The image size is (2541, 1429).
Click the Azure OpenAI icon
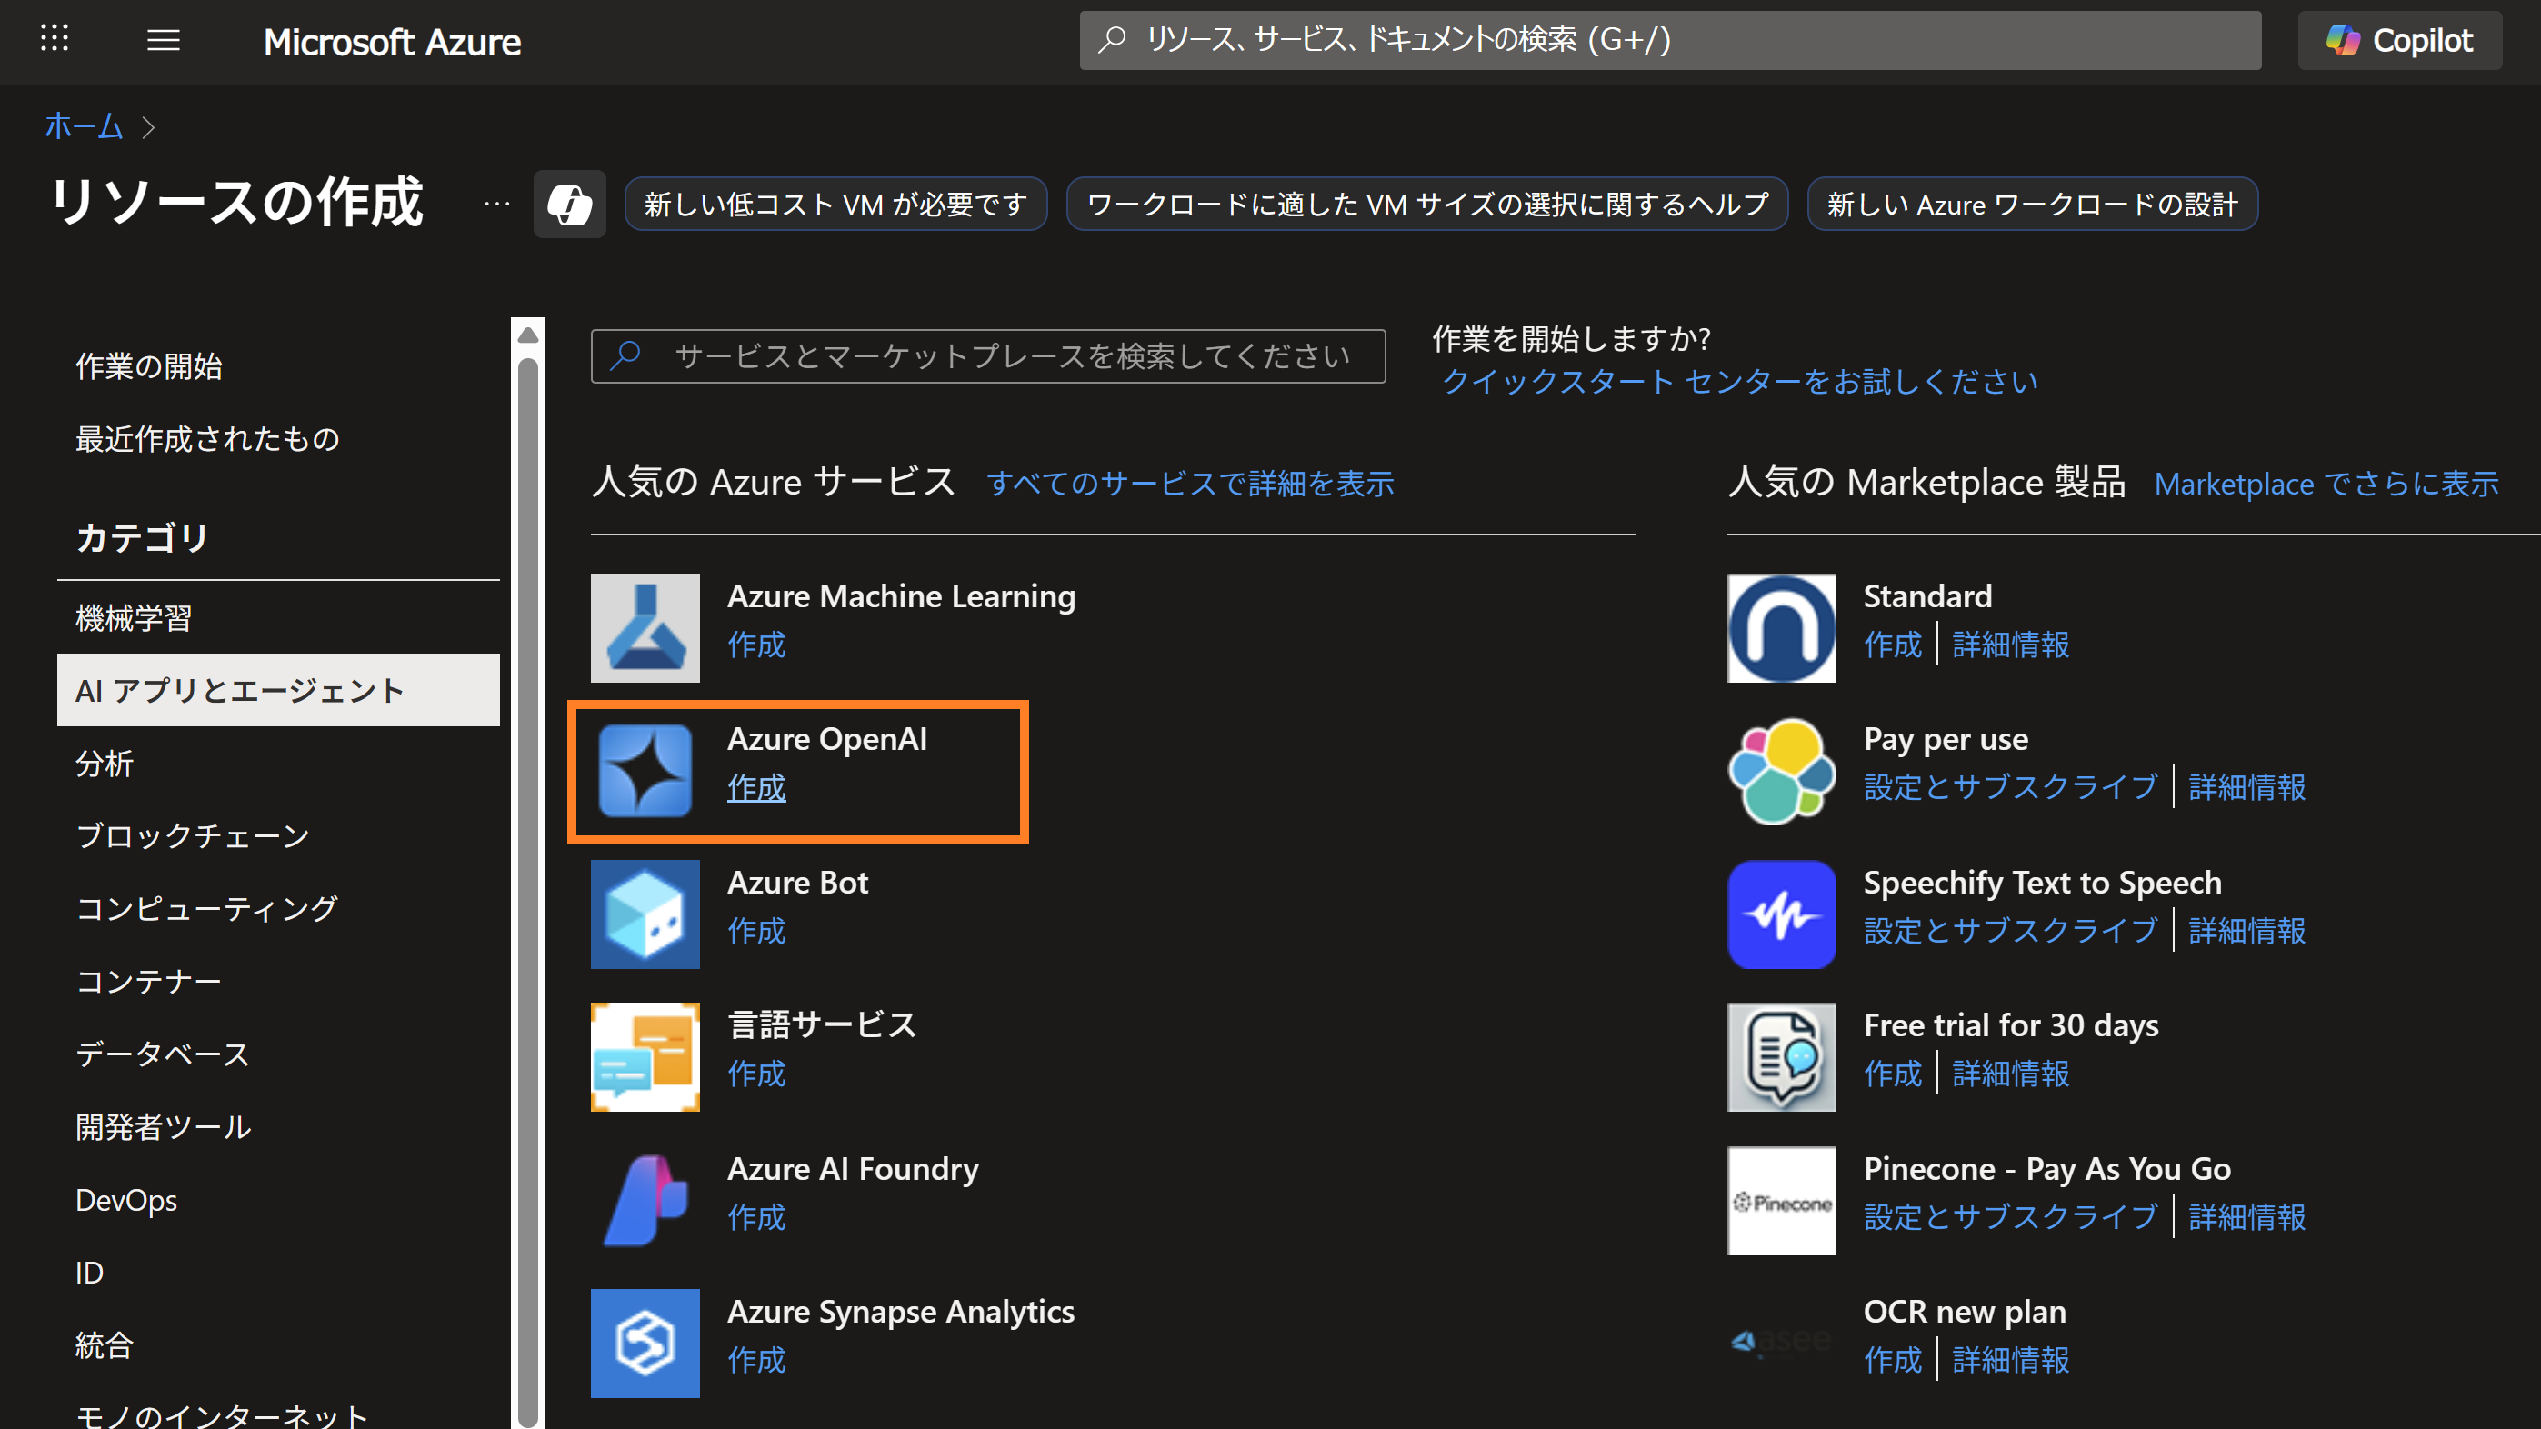645,771
